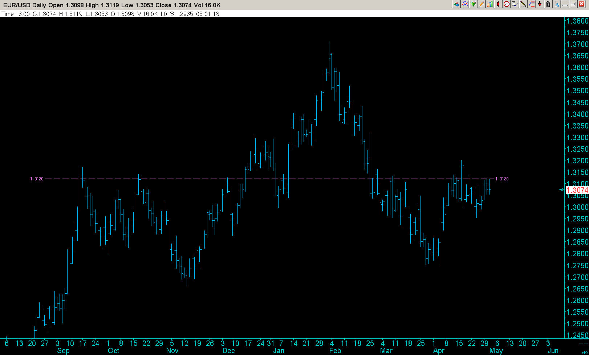Click the clock time-frame icon
Image resolution: width=589 pixels, height=355 pixels.
(506, 4)
